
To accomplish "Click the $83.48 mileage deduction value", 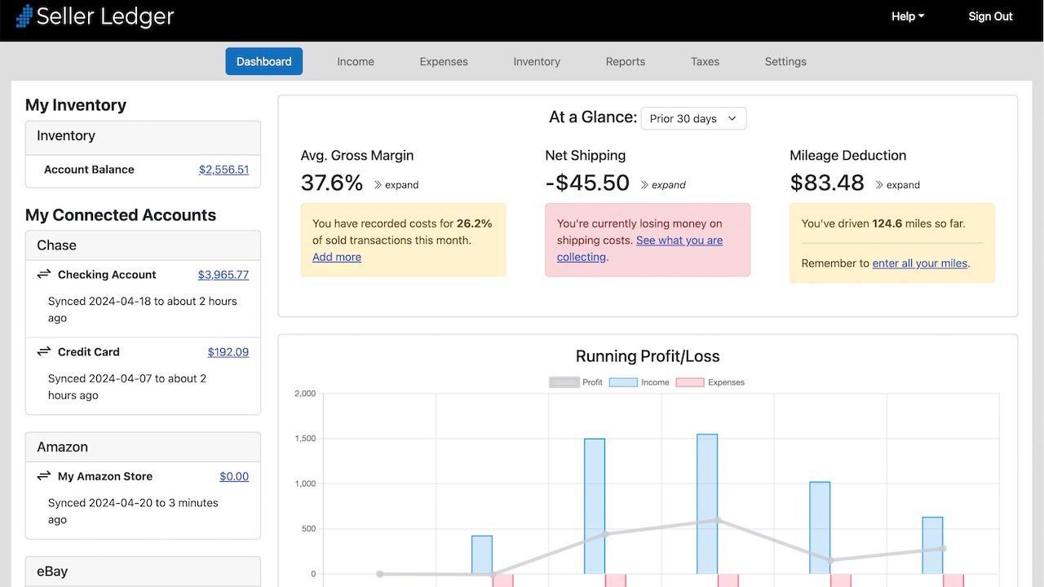I will [x=827, y=183].
